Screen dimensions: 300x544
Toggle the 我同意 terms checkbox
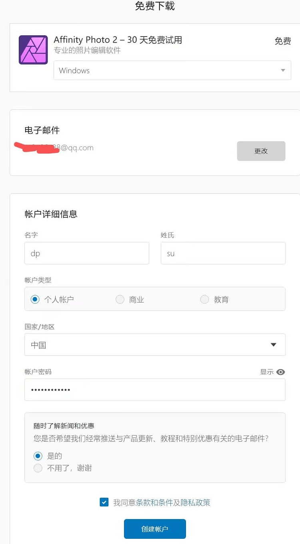[104, 502]
